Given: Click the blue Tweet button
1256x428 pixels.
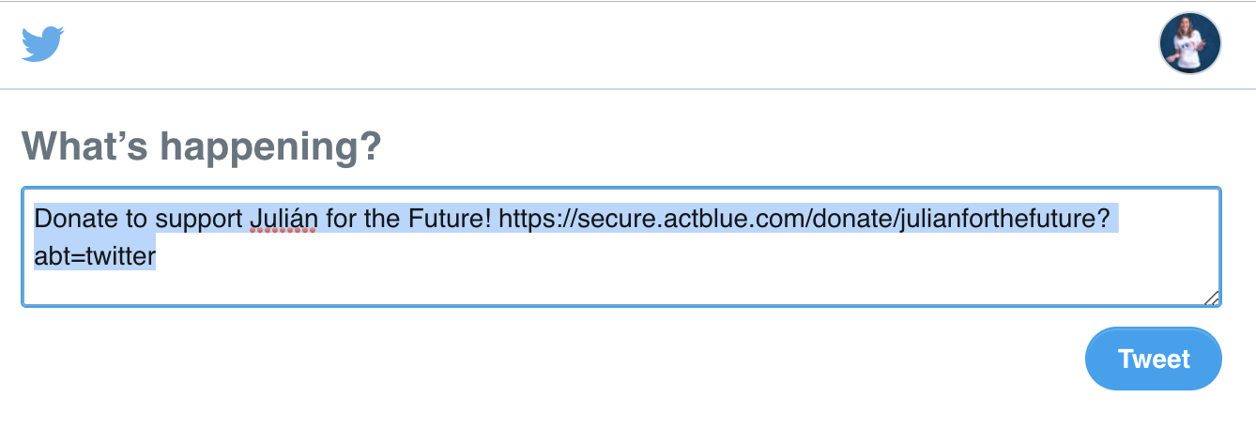Looking at the screenshot, I should coord(1154,359).
